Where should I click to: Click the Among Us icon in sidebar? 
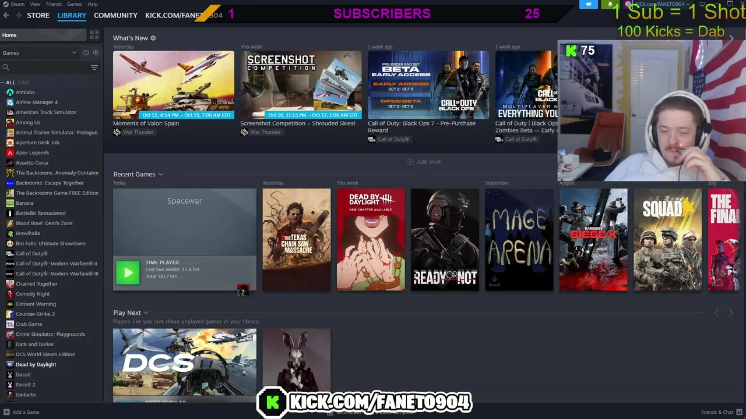[x=10, y=122]
